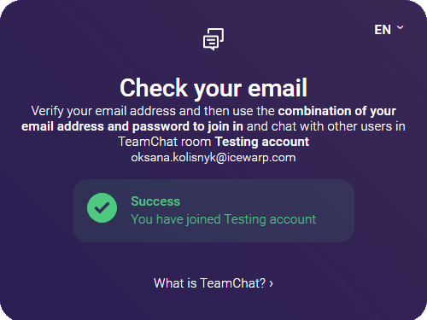The height and width of the screenshot is (320, 427).
Task: Click the oksana.kolisnyk@icewarp.com email address
Action: coord(213,157)
